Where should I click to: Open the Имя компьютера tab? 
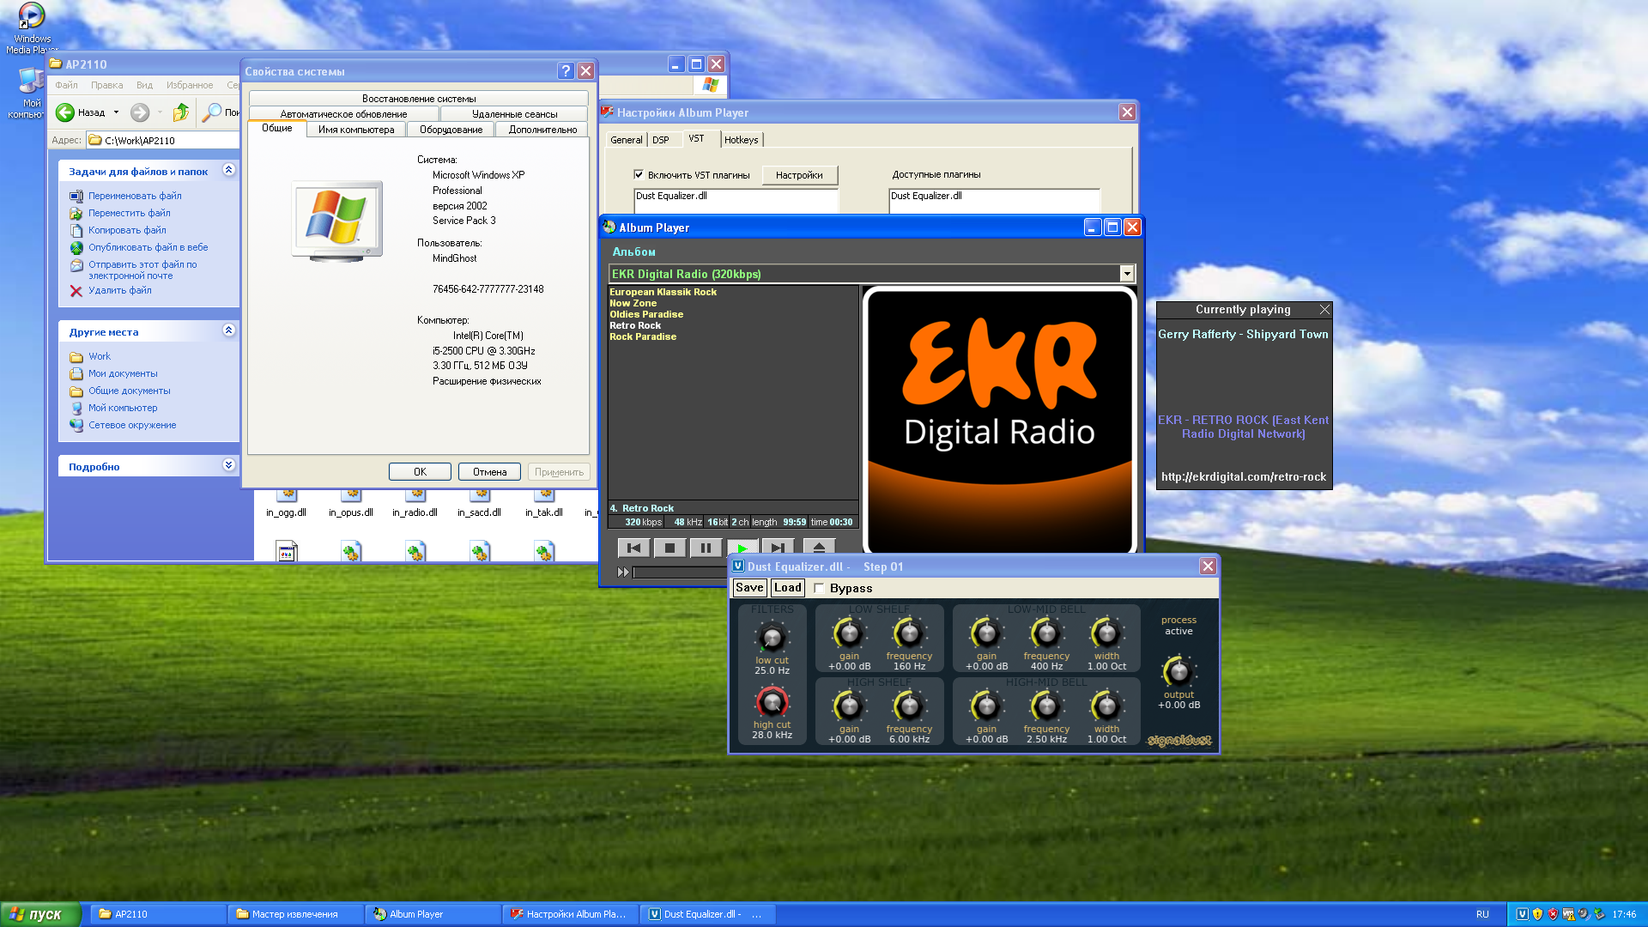pos(356,130)
